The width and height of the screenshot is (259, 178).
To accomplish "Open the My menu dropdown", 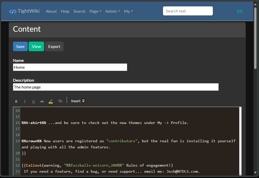I will [128, 11].
